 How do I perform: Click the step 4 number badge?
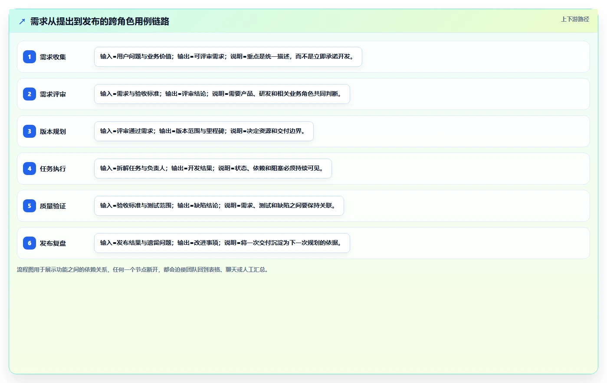30,169
